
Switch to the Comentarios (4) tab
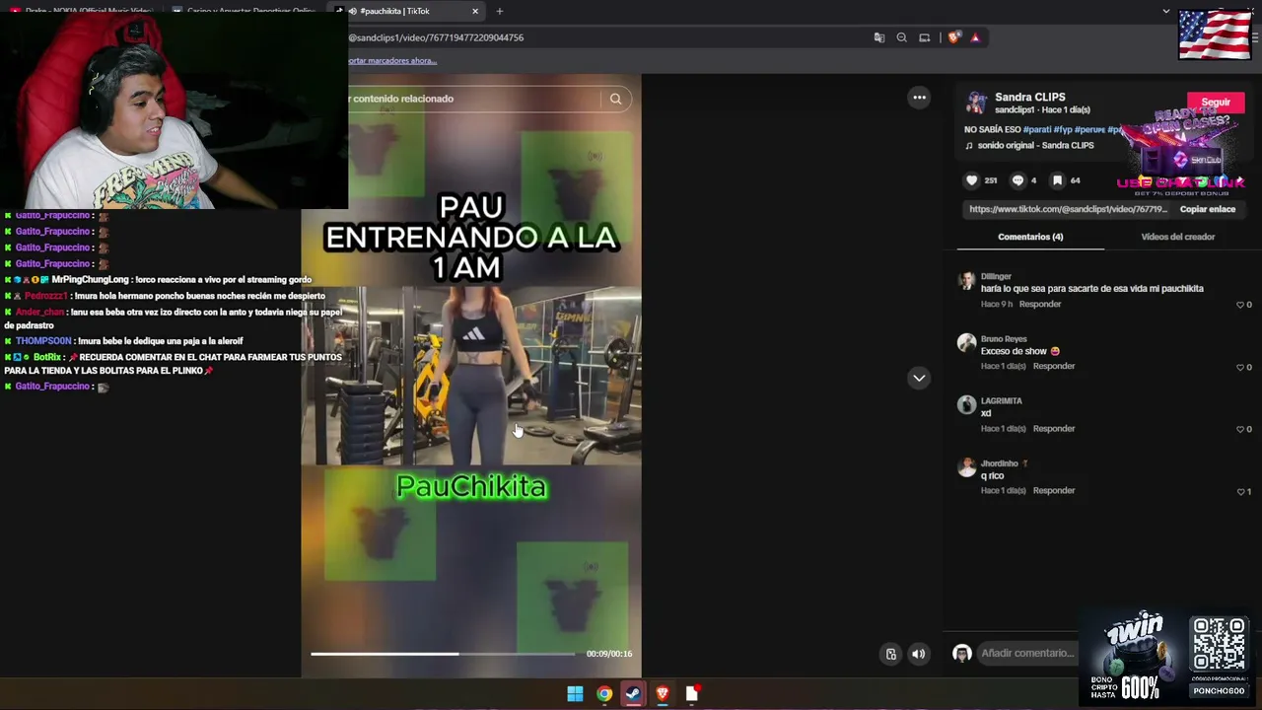click(x=1030, y=237)
